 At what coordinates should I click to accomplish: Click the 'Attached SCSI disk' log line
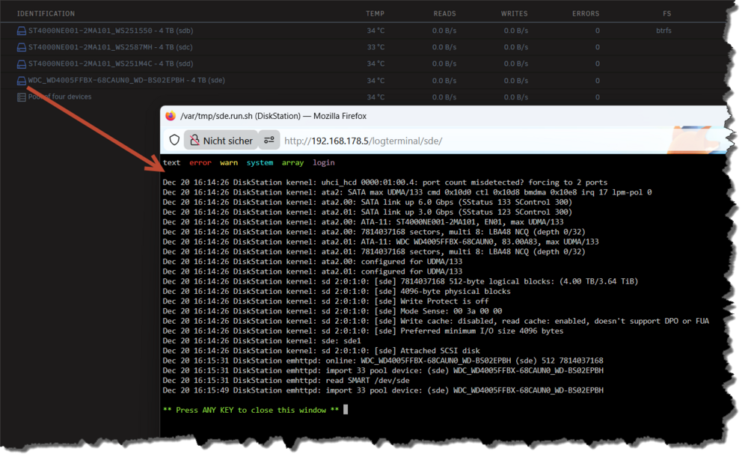(322, 351)
